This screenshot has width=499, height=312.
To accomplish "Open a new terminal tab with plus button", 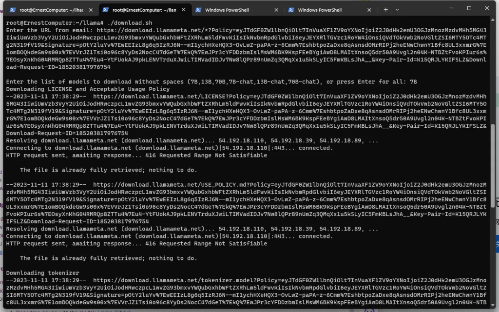I will tap(385, 9).
